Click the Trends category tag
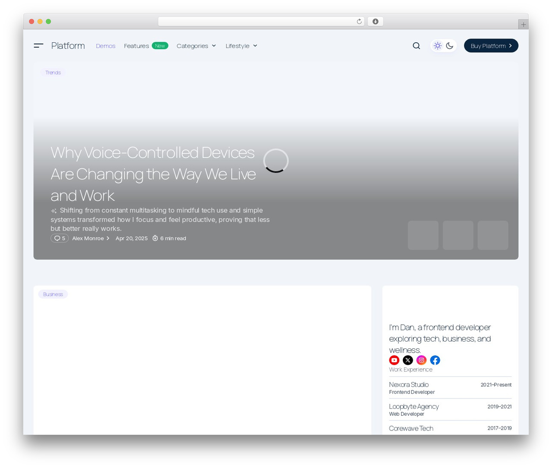 tap(53, 73)
